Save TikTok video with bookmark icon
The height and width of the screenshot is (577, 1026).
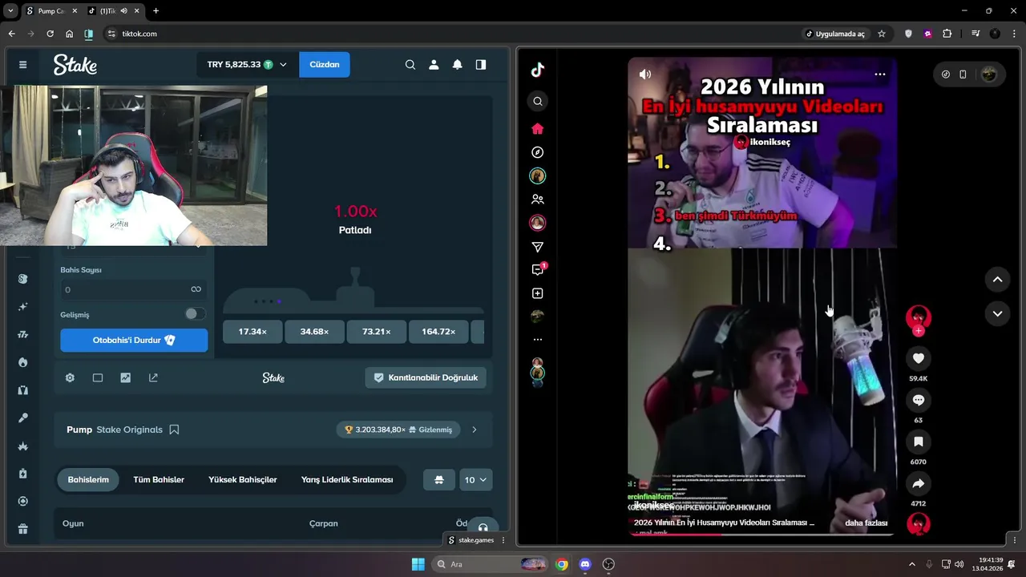[919, 442]
